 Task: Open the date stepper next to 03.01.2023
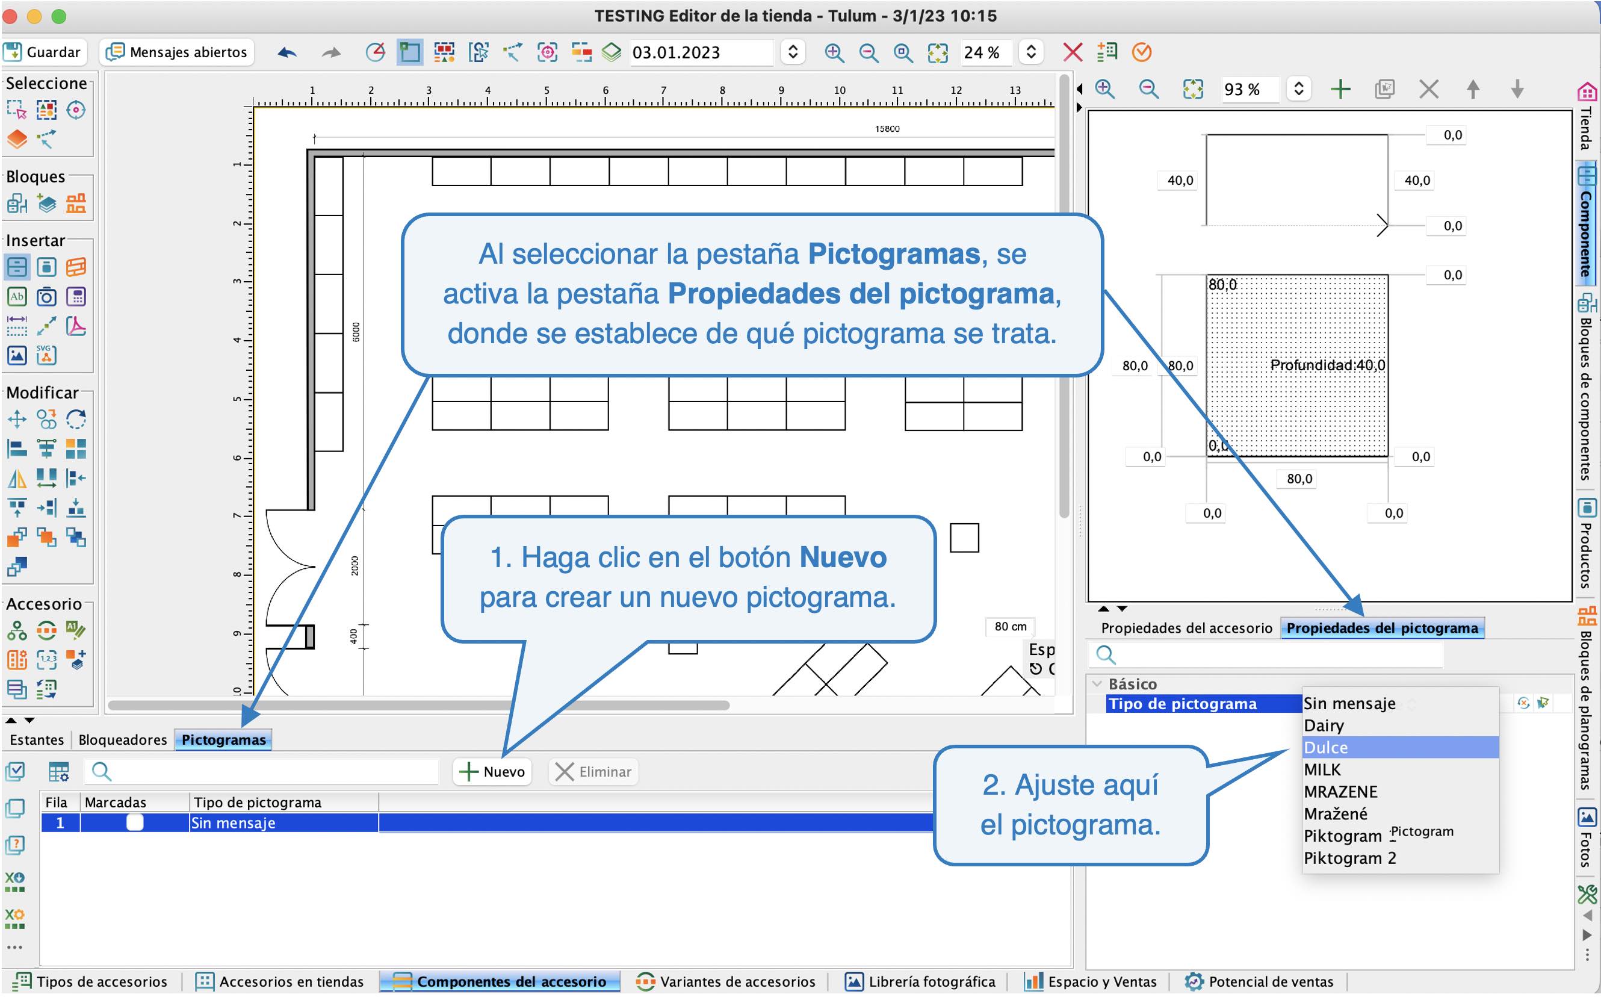point(793,52)
